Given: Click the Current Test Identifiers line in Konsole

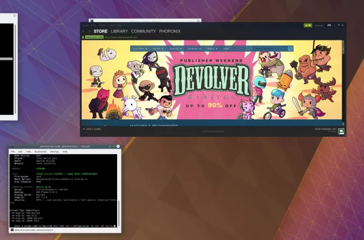Looking at the screenshot, I should tap(25, 210).
